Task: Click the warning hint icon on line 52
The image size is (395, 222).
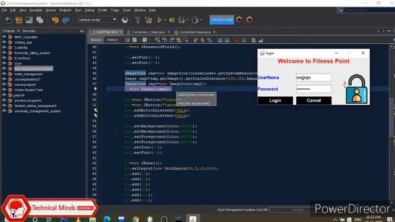Action: pos(96,110)
